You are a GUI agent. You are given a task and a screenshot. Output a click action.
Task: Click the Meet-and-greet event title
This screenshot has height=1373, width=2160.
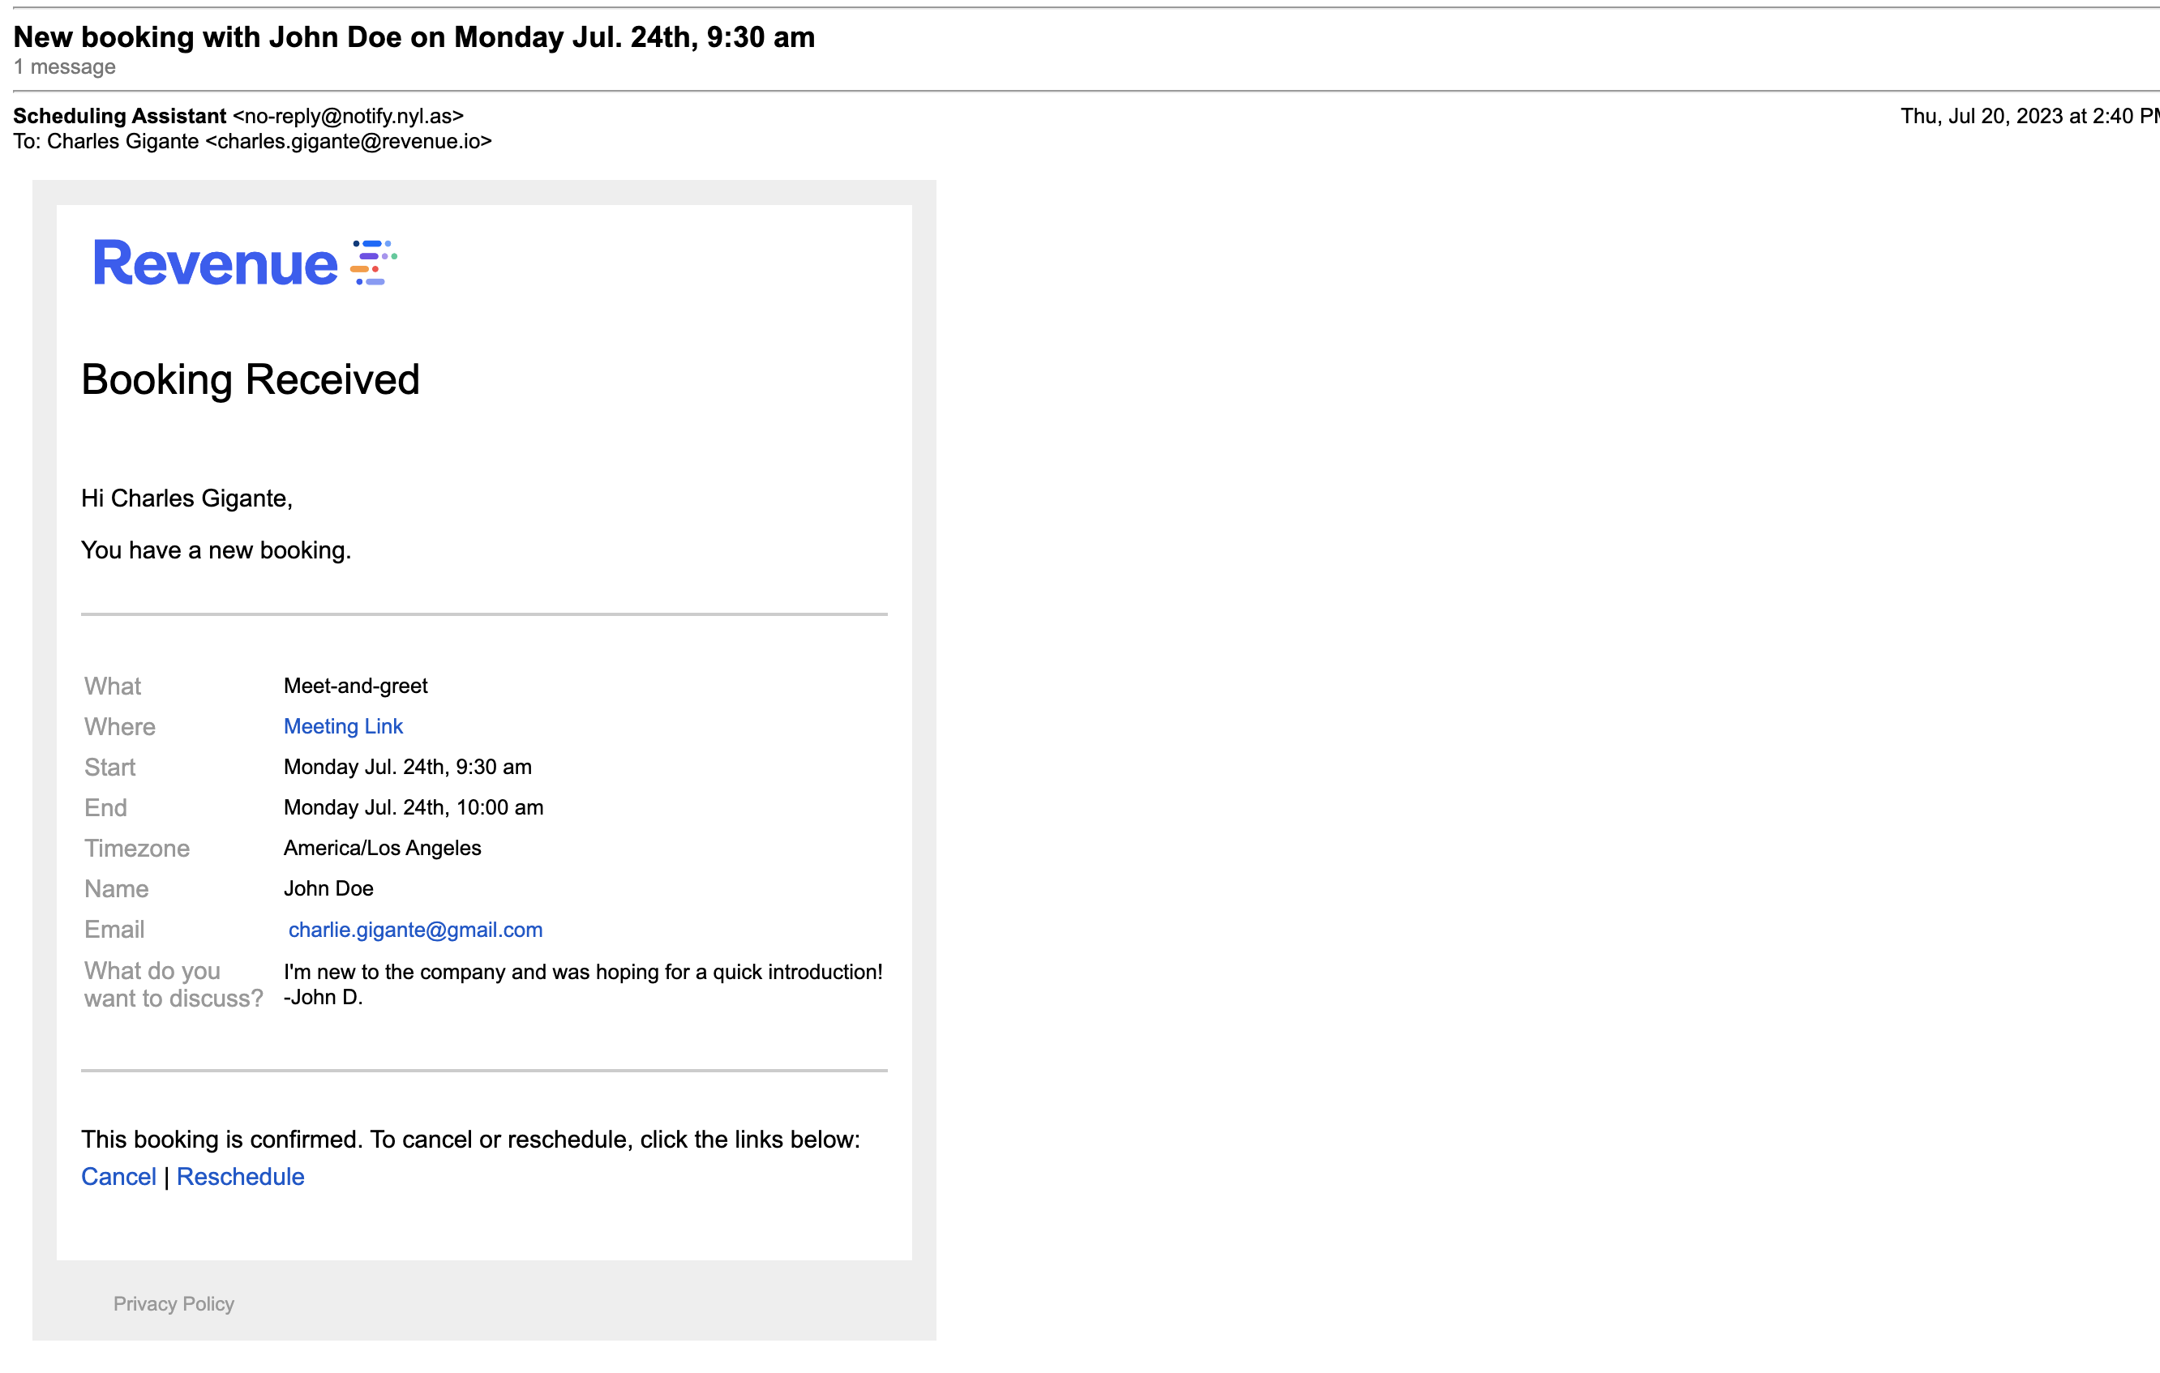pyautogui.click(x=355, y=686)
